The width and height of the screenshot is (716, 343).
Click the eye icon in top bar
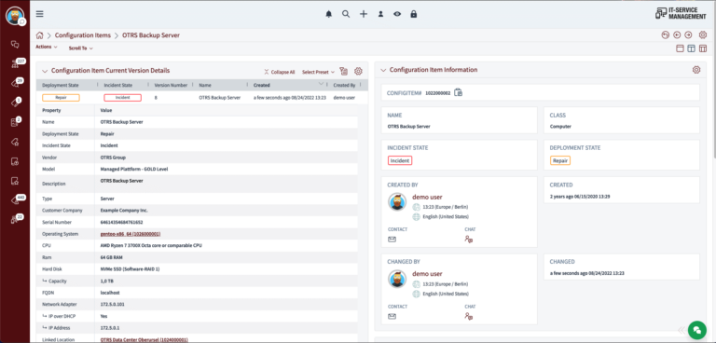coord(397,14)
